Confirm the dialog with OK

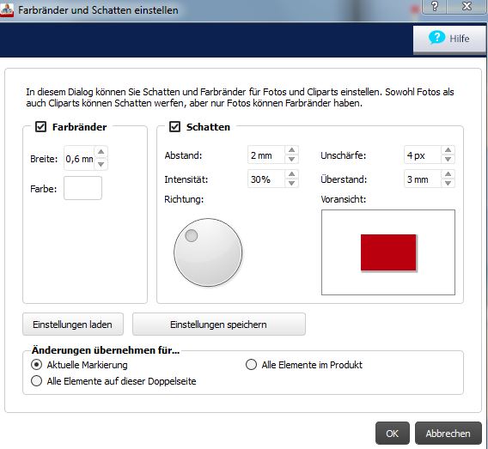(x=392, y=434)
